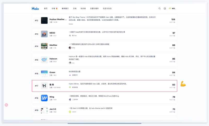Viewport: 209px width, 126px height.
Task: Click the #16 rank badge
Action: [x=37, y=74]
